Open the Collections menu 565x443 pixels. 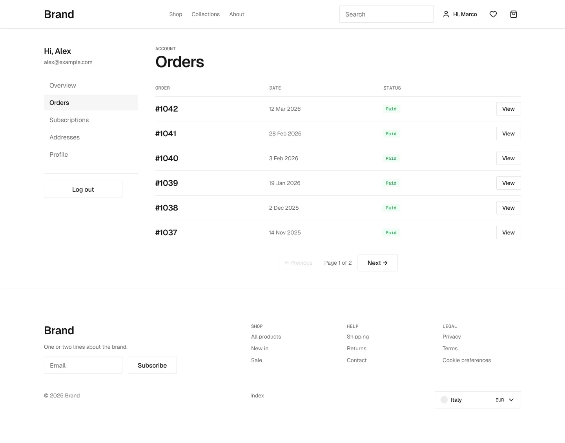[206, 14]
